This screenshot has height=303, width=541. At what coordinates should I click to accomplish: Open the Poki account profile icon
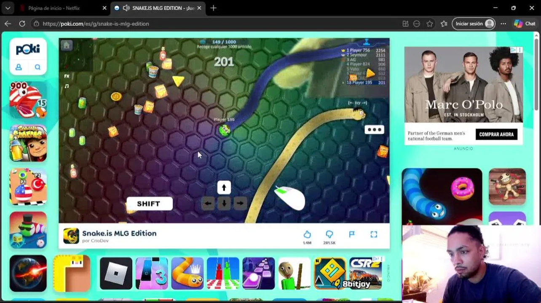tap(19, 67)
